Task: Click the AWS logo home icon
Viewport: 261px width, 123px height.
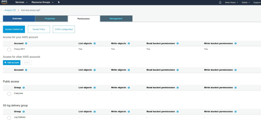Action: pyautogui.click(x=4, y=2)
